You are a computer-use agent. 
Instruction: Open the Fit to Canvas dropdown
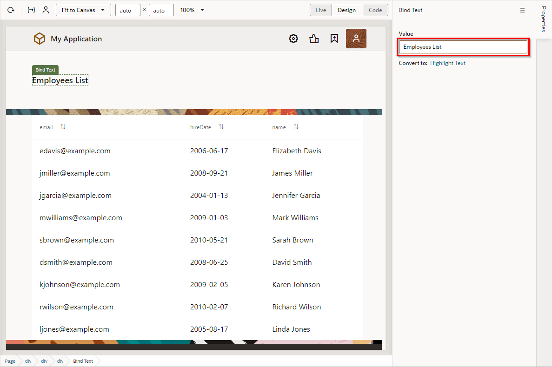coord(83,10)
